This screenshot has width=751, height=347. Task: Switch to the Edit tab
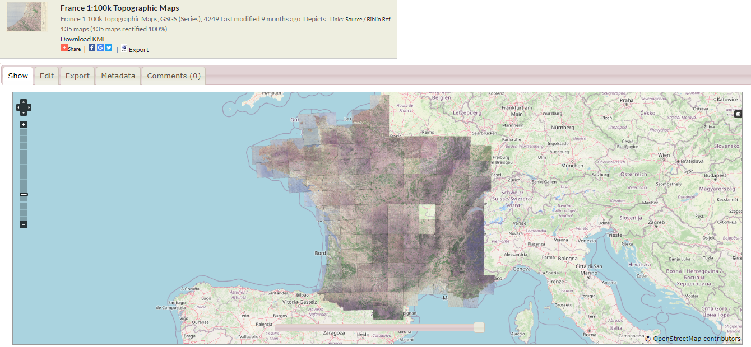47,76
